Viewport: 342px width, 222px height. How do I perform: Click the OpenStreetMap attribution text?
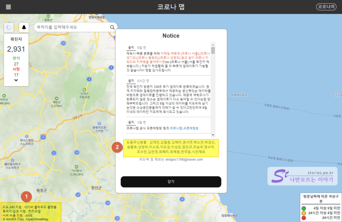(x=37, y=219)
